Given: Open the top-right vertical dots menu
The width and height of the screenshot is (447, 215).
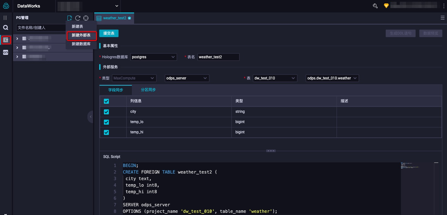Looking at the screenshot, I should click(x=444, y=6).
